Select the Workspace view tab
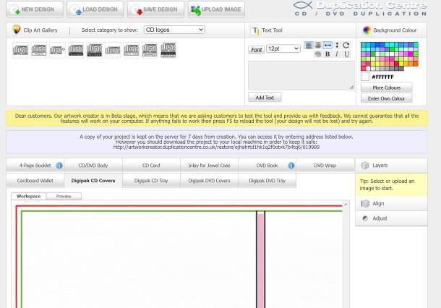 pyautogui.click(x=29, y=196)
